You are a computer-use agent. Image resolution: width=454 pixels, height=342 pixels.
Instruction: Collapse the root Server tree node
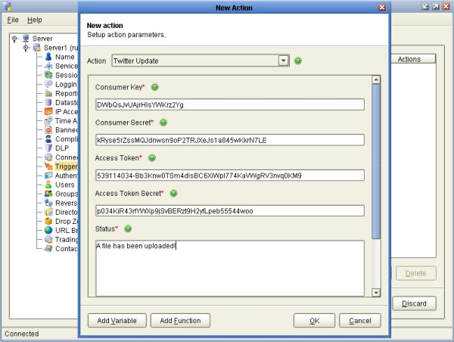coord(15,39)
